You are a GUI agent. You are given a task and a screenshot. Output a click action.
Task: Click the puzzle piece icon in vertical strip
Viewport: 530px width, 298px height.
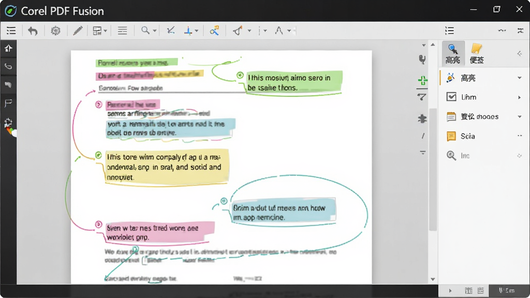pyautogui.click(x=422, y=118)
